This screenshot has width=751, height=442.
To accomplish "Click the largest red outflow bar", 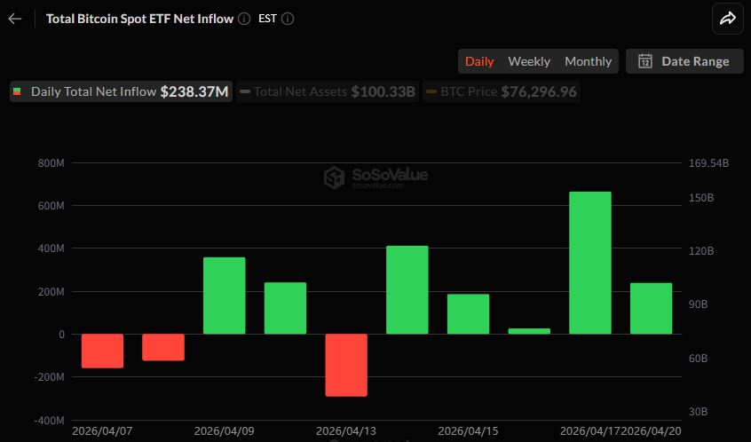I will pyautogui.click(x=346, y=365).
